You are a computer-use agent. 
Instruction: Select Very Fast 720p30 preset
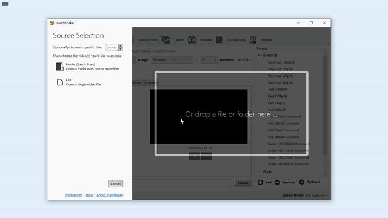point(280,69)
